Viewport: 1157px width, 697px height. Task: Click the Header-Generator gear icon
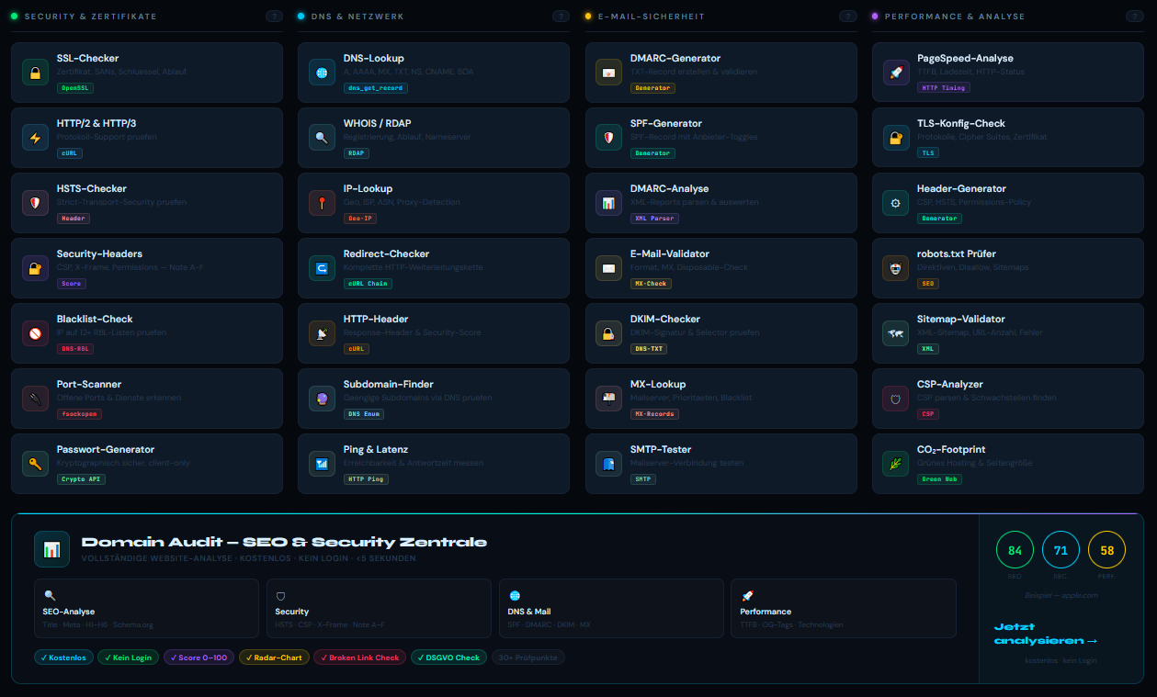tap(896, 203)
